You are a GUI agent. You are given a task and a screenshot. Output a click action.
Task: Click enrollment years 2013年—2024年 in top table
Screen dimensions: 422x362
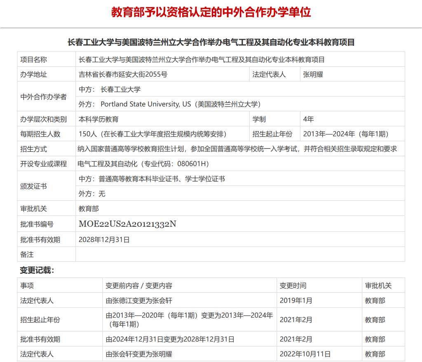pos(345,134)
